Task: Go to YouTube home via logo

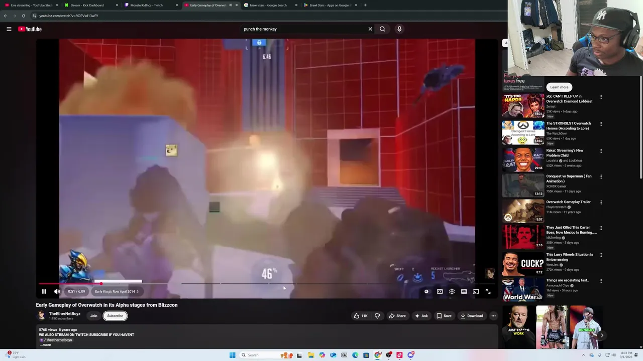Action: [30, 29]
